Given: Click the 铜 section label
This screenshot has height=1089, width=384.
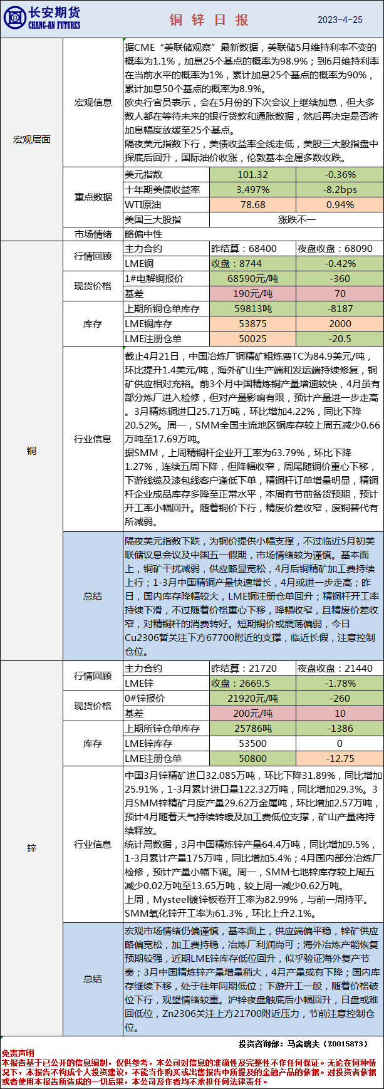Looking at the screenshot, I should [31, 451].
